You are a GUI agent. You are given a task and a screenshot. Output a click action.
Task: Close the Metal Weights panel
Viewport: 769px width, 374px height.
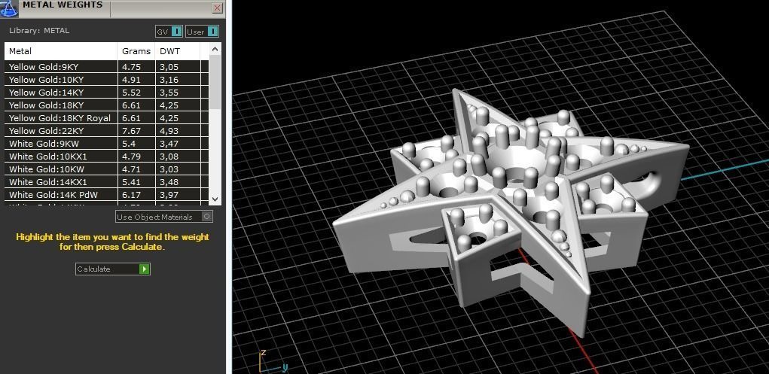(217, 8)
